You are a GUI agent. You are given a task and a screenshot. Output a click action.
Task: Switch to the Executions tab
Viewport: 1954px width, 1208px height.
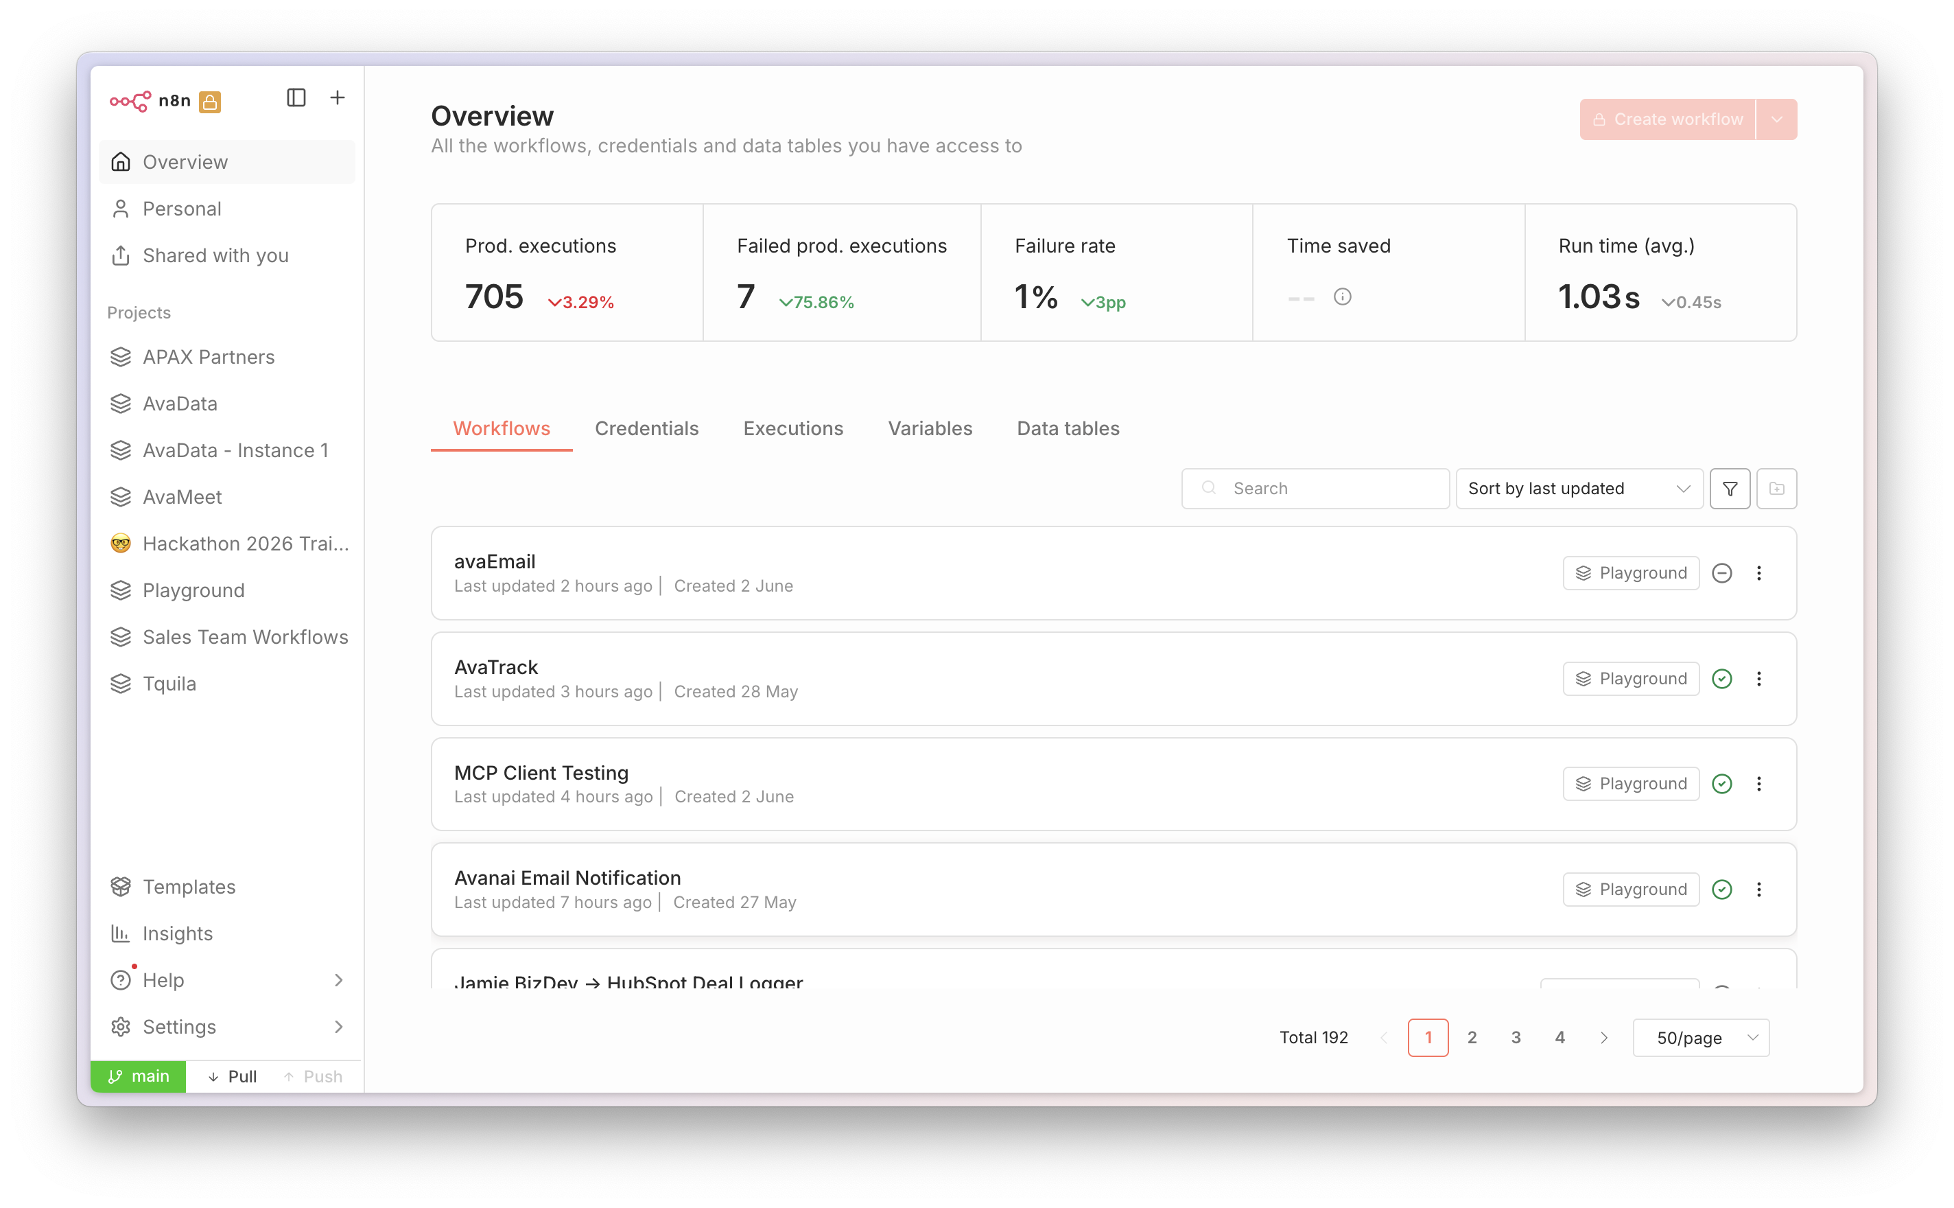793,429
